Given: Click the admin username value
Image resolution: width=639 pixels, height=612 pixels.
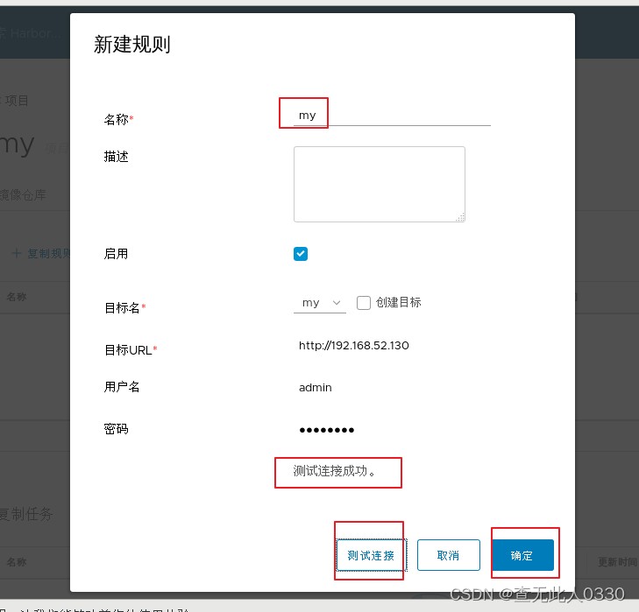Looking at the screenshot, I should [315, 388].
